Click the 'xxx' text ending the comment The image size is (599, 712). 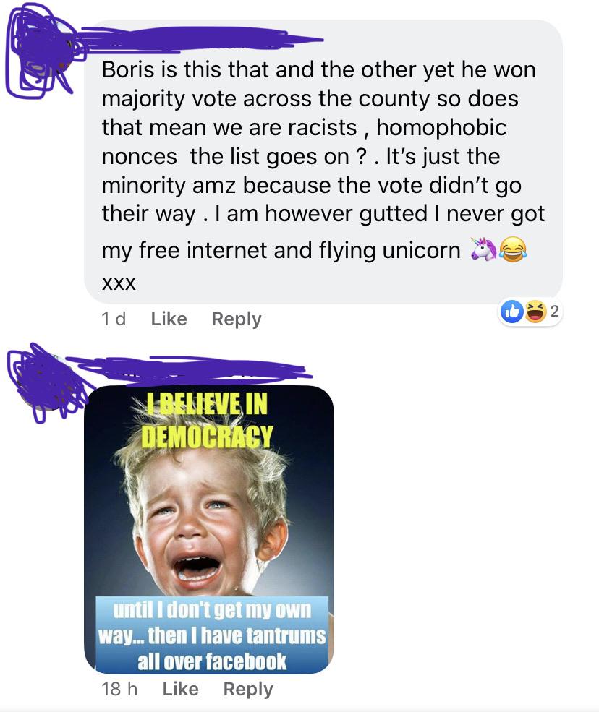119,284
